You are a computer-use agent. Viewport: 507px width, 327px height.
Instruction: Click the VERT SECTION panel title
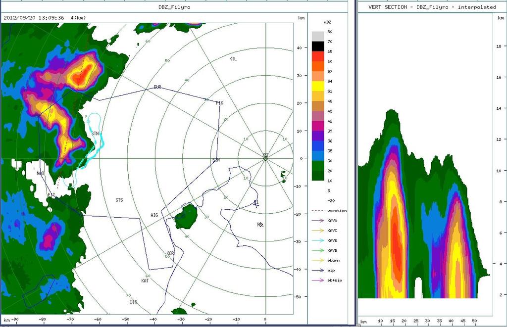[x=432, y=7]
